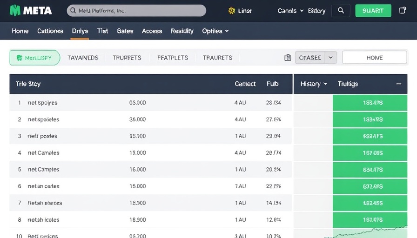
Task: Select the TRUPEETS filter tab
Action: click(127, 58)
